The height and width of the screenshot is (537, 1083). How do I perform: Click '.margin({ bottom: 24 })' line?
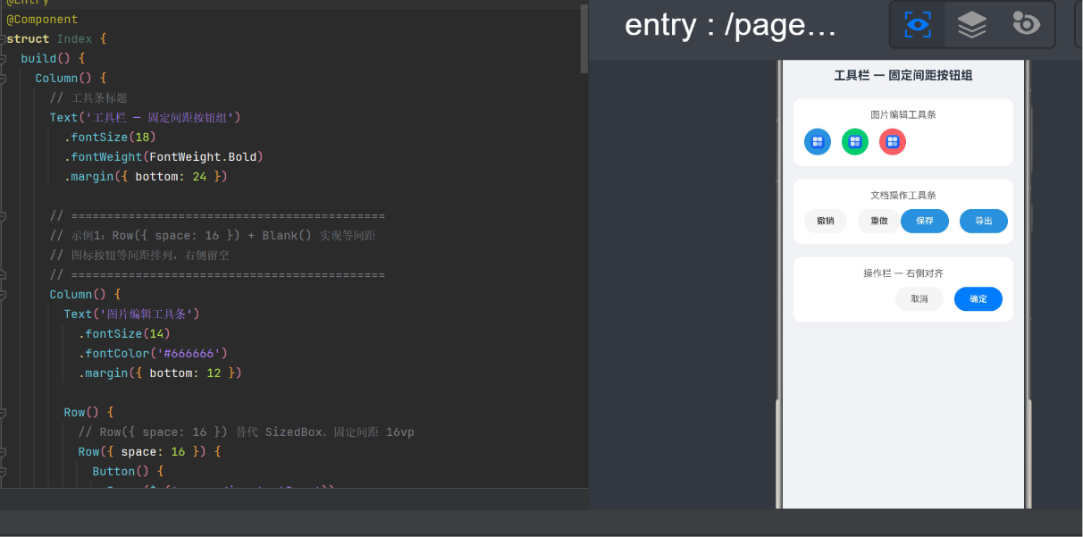coord(146,176)
